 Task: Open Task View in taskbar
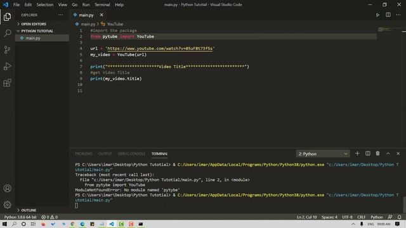pyautogui.click(x=33, y=224)
